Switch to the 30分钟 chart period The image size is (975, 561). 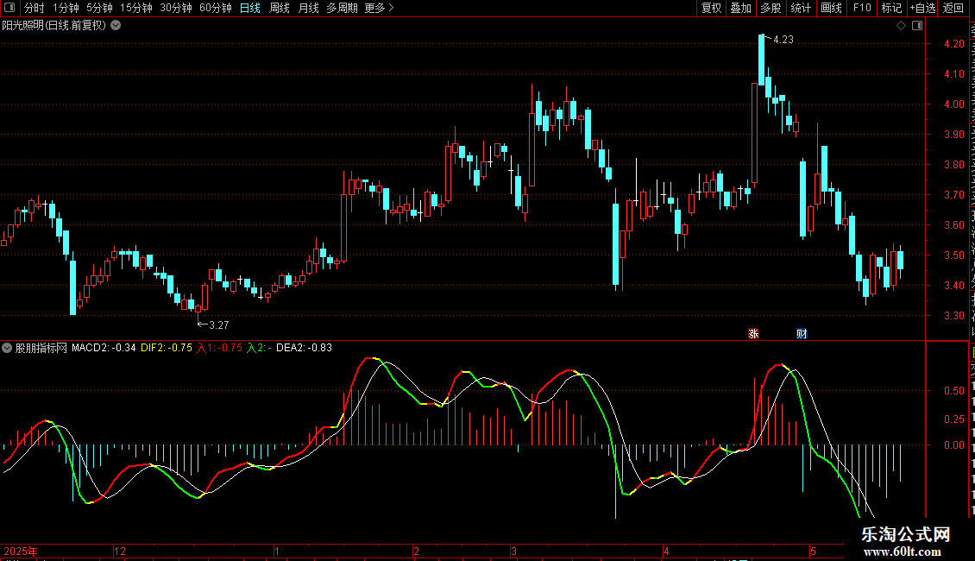(x=176, y=8)
